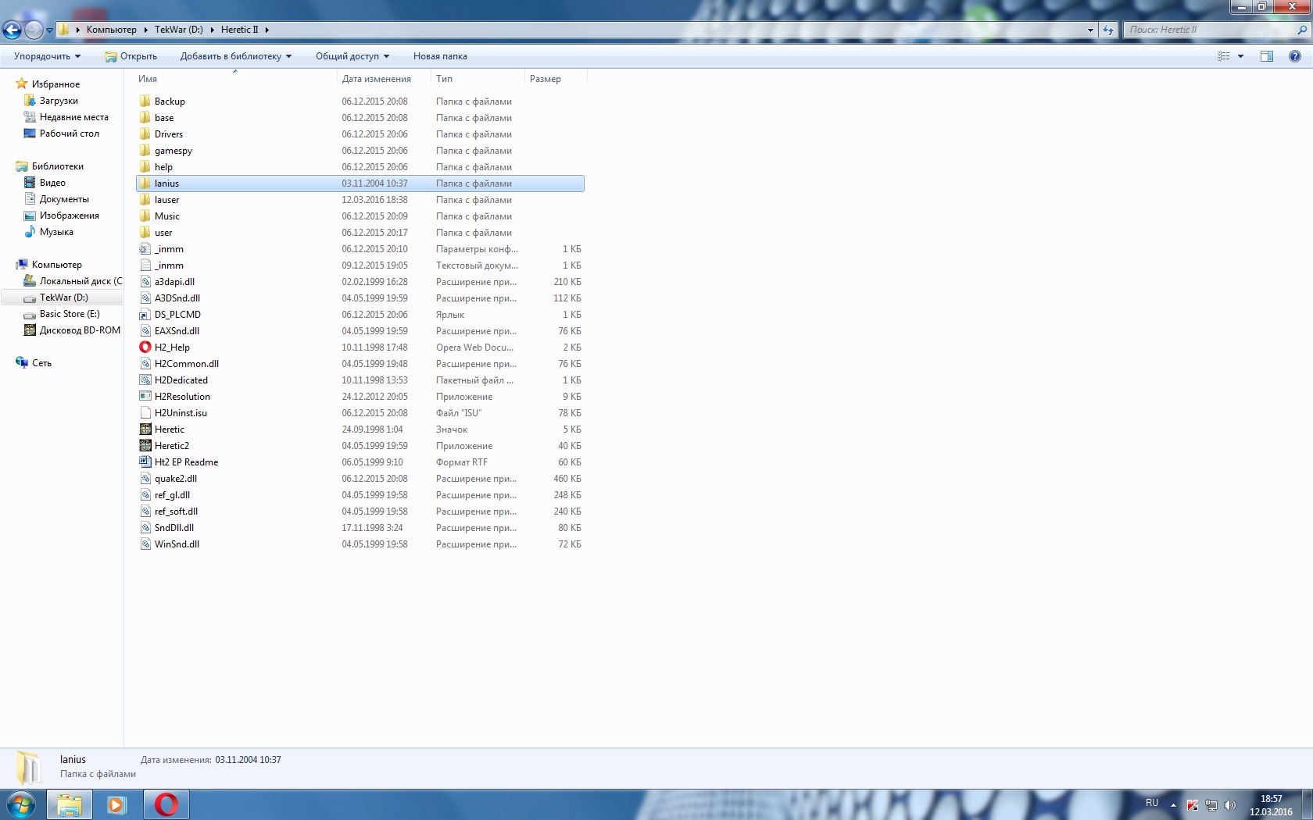Select the H2_Help Opera document icon
Image resolution: width=1313 pixels, height=820 pixels.
pyautogui.click(x=145, y=348)
